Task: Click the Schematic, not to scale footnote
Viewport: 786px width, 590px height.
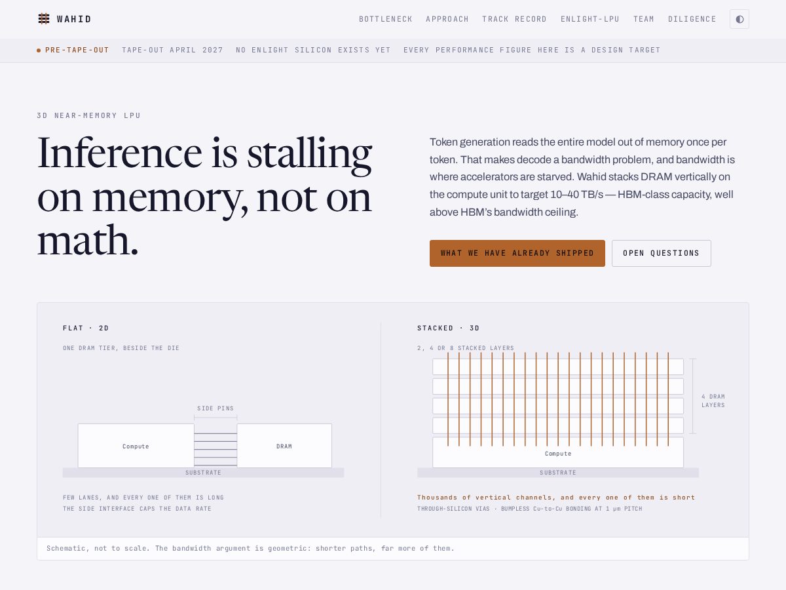Action: [250, 548]
